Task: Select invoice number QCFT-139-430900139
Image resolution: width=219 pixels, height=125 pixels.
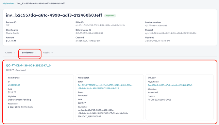Action: coord(156,25)
